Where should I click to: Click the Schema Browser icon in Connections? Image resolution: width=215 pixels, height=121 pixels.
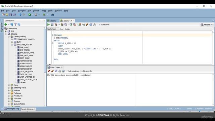pyautogui.click(x=19, y=25)
